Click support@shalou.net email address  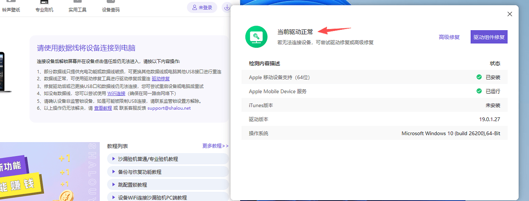coord(169,108)
